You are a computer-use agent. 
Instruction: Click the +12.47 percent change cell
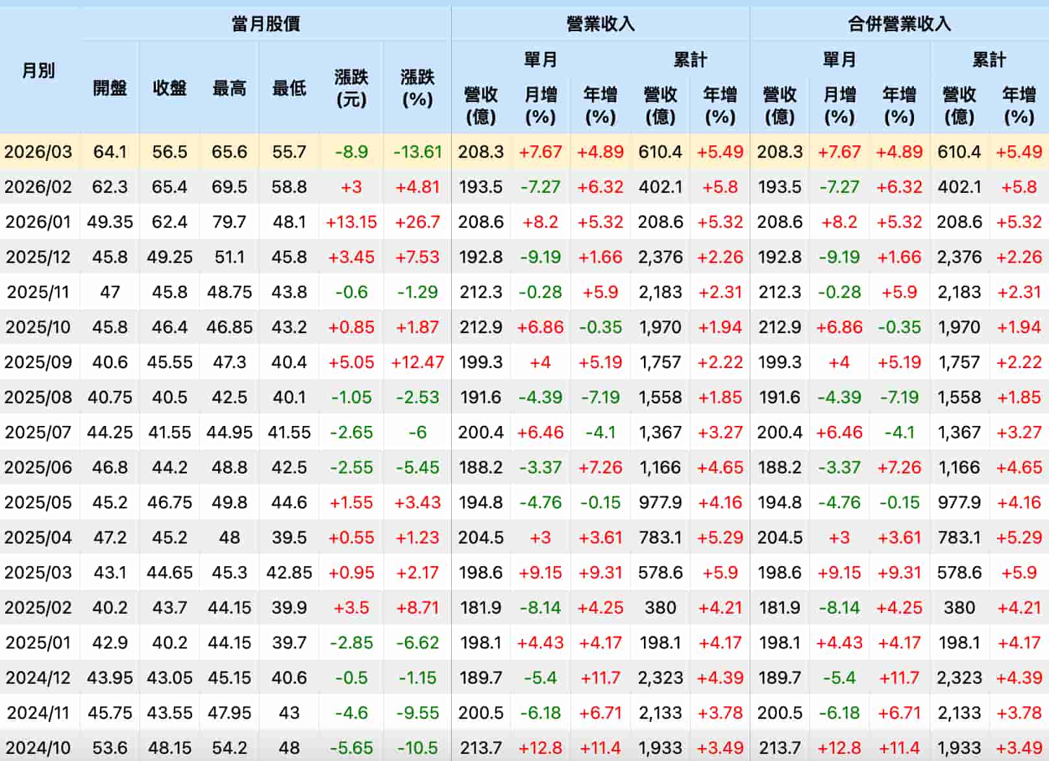pos(417,362)
